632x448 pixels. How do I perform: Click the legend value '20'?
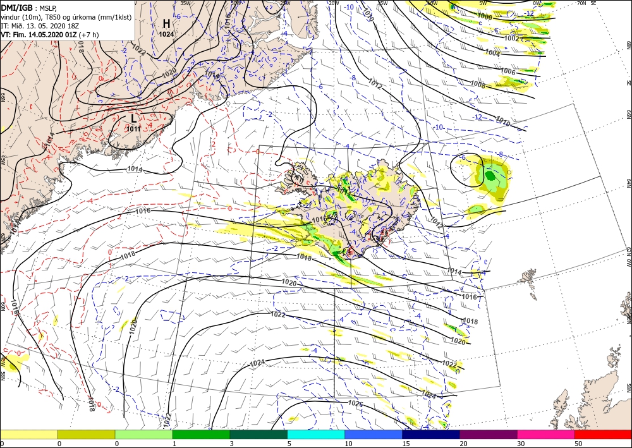point(463,444)
